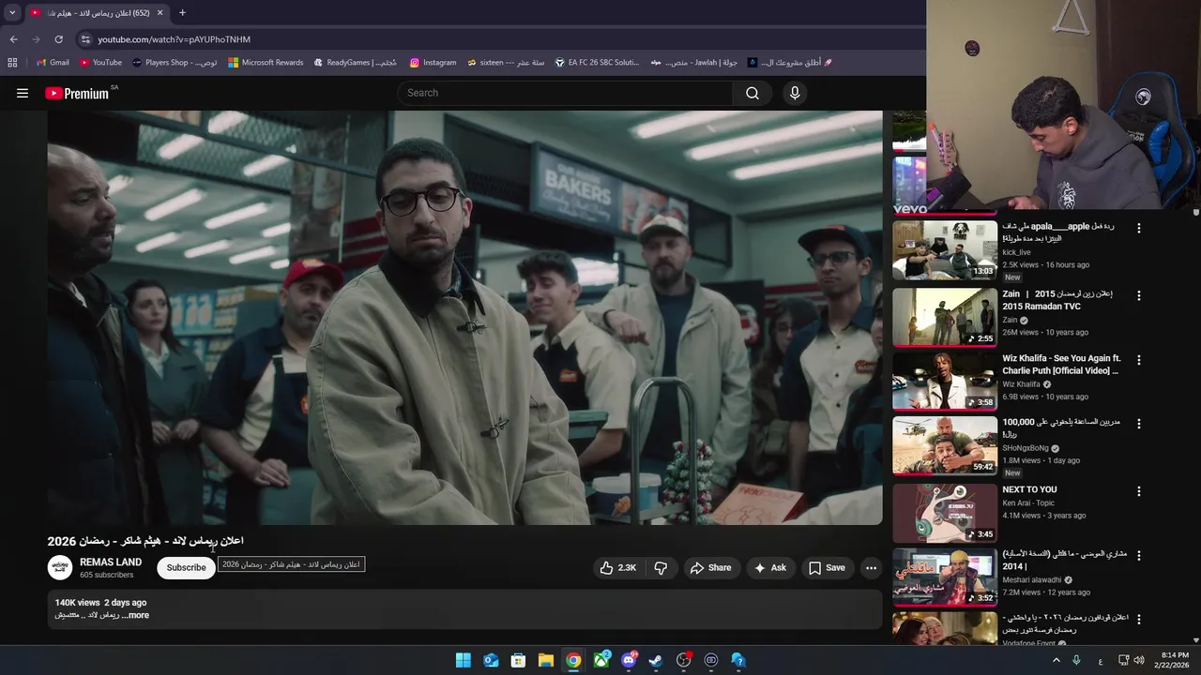
Task: Like the video with thumbs up
Action: 618,567
